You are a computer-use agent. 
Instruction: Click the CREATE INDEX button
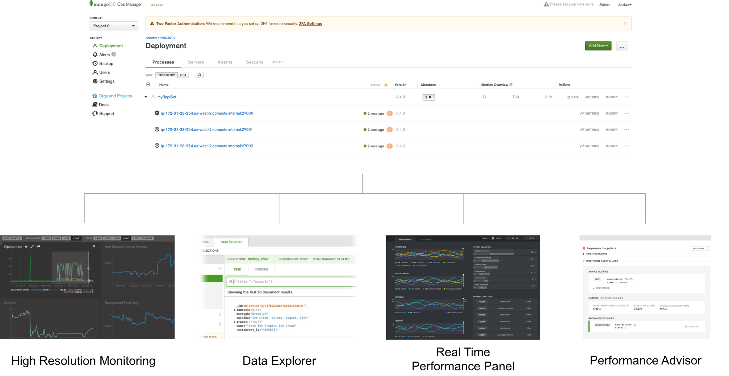[602, 325]
